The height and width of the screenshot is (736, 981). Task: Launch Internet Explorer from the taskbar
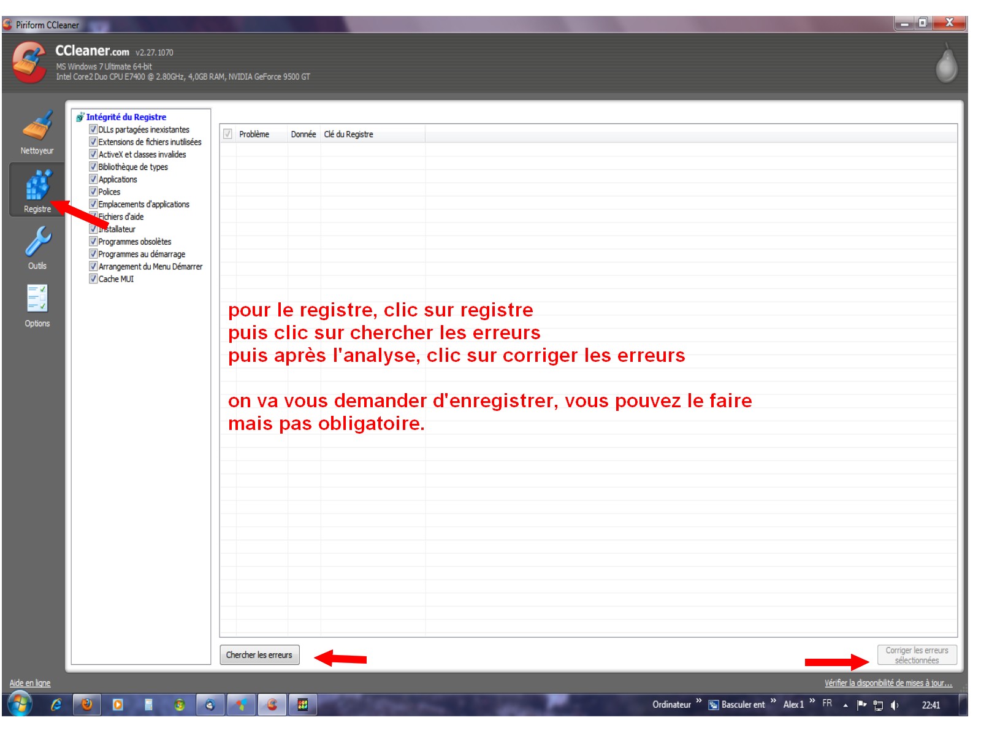click(56, 705)
